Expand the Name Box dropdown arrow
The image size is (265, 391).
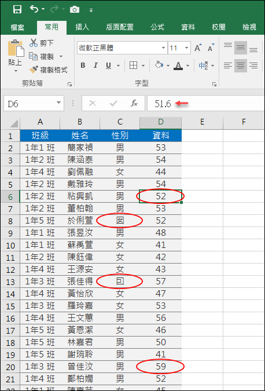pos(59,103)
